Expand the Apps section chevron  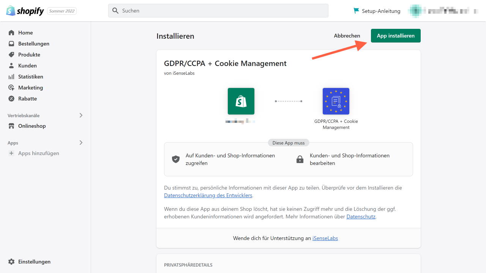81,143
